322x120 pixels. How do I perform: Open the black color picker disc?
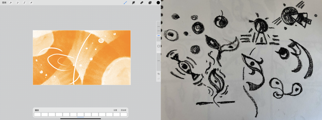[158, 2]
